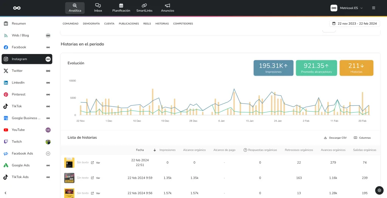Switch to DEMOGRAFÍA tab
This screenshot has height=198, width=387.
click(91, 24)
